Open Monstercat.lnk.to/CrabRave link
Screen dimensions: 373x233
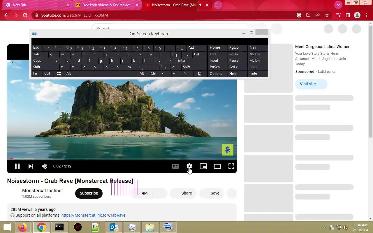[x=93, y=215]
